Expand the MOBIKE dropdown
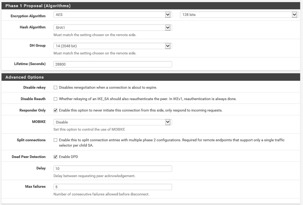The width and height of the screenshot is (303, 205). [113, 122]
